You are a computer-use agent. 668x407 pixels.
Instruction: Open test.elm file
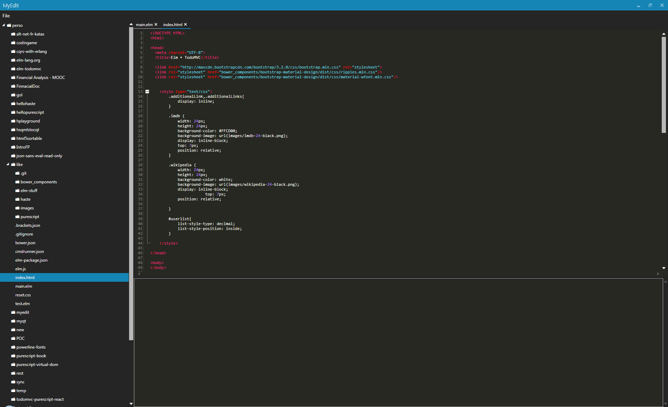click(22, 304)
